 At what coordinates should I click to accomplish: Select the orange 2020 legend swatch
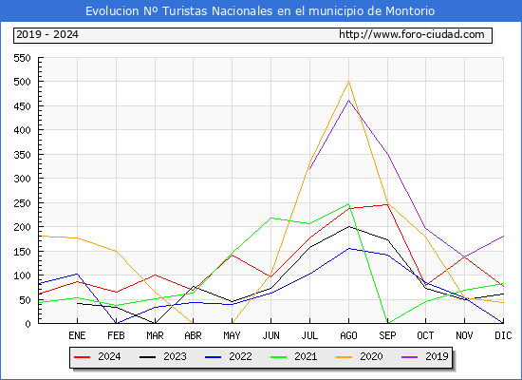point(345,357)
